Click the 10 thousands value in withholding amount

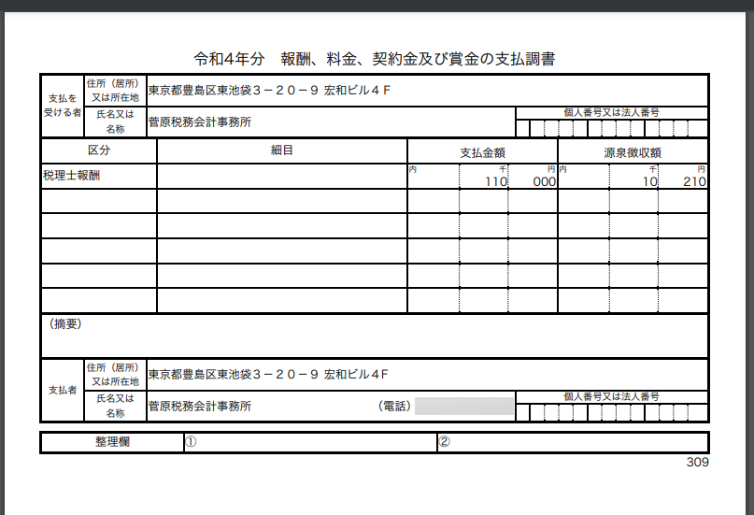648,182
